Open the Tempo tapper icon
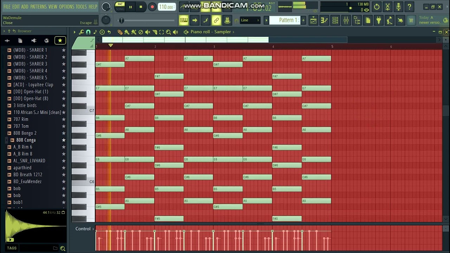Viewport: 450px width, 253px height. click(389, 20)
